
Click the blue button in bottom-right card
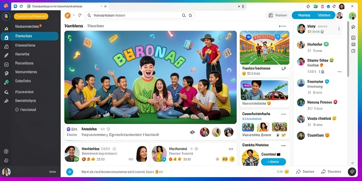click(x=273, y=162)
